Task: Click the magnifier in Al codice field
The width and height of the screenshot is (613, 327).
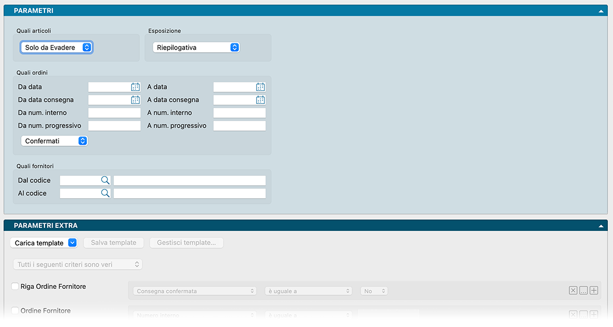Action: [105, 193]
